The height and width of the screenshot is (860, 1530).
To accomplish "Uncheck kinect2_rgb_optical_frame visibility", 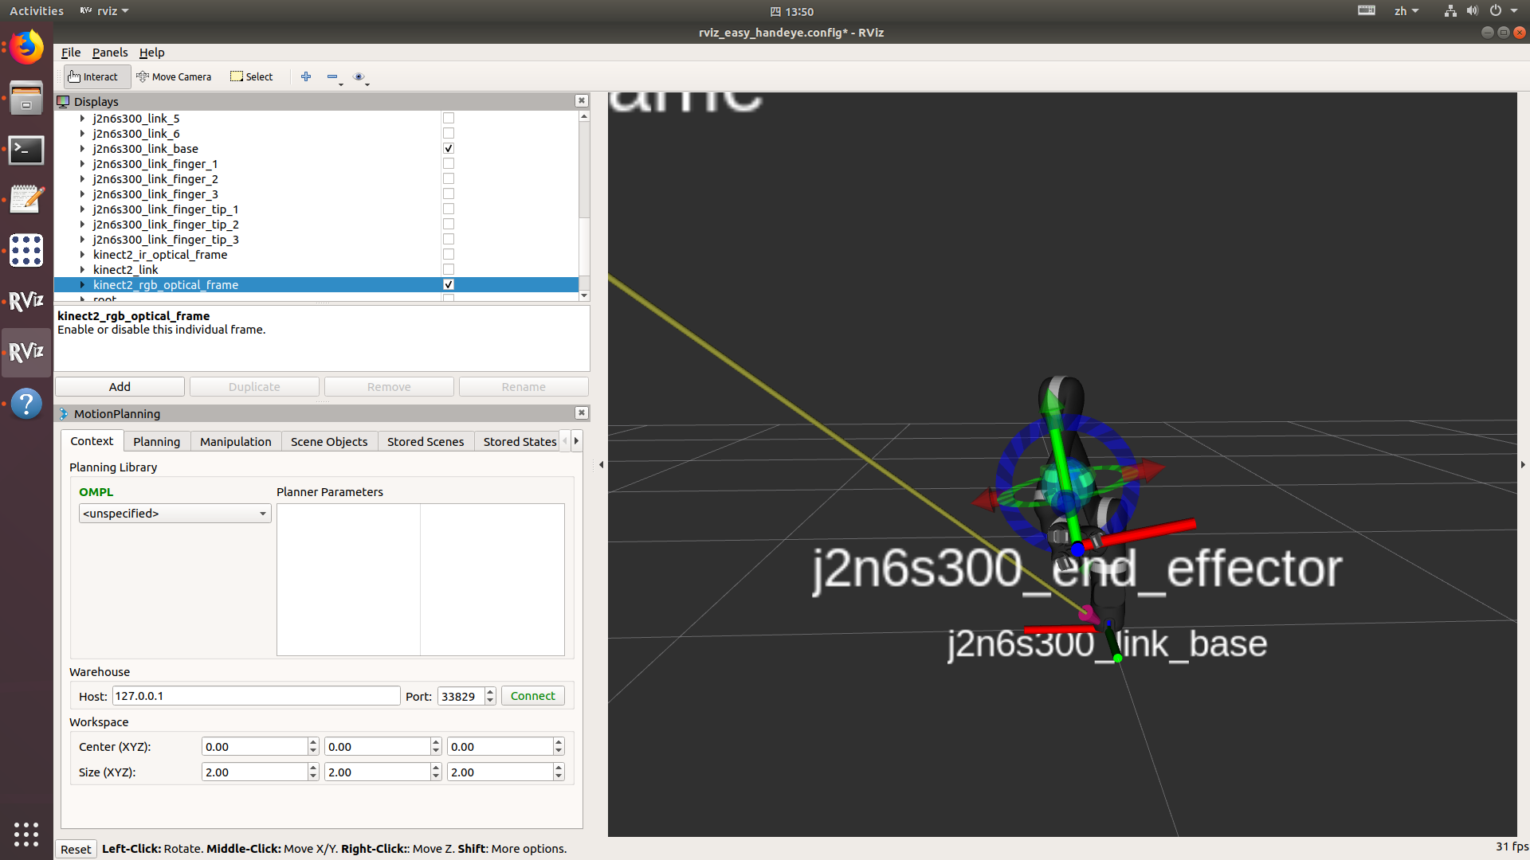I will pos(448,284).
